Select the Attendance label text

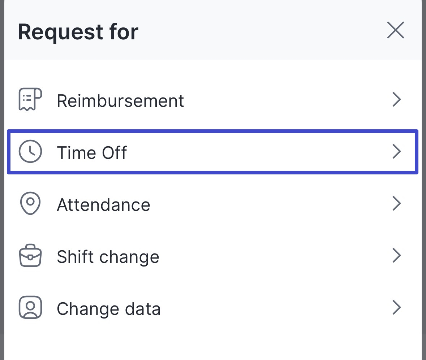103,205
